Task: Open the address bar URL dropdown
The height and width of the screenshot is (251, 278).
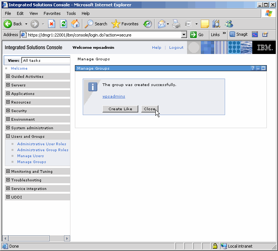Action: (184, 35)
